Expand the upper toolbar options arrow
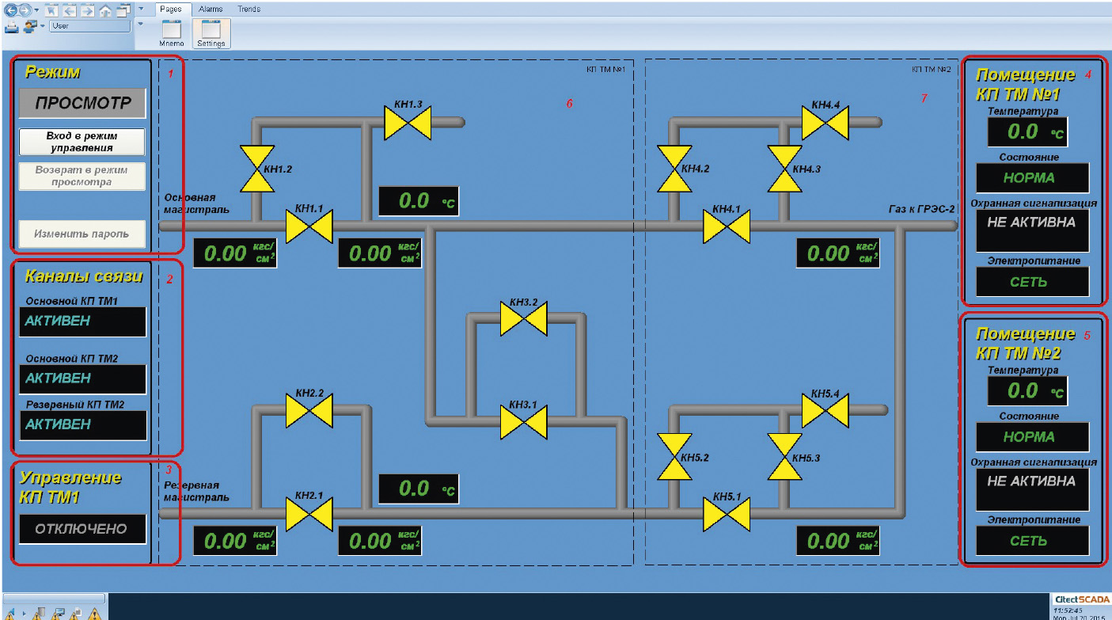1112x620 pixels. pyautogui.click(x=141, y=8)
